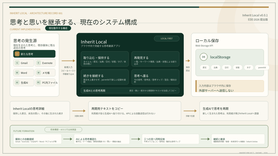The image size is (278, 156).
Task: Open the 続きを接続する card
Action: [105, 77]
